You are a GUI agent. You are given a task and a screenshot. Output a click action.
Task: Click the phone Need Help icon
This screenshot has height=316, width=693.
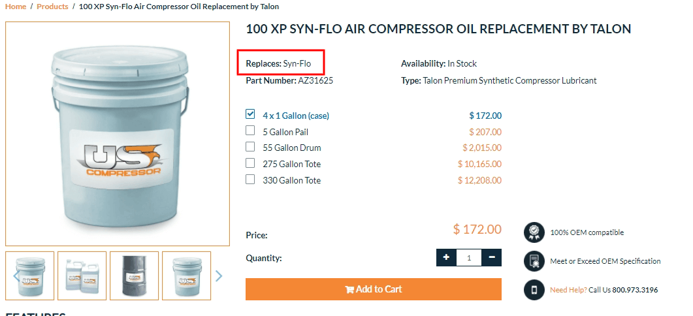tap(534, 290)
